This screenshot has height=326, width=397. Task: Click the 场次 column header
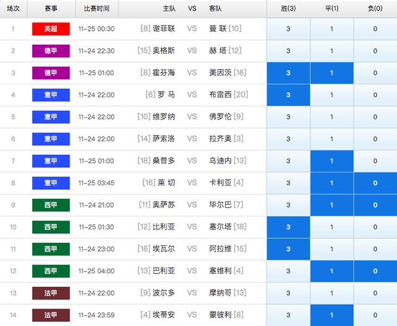point(13,8)
